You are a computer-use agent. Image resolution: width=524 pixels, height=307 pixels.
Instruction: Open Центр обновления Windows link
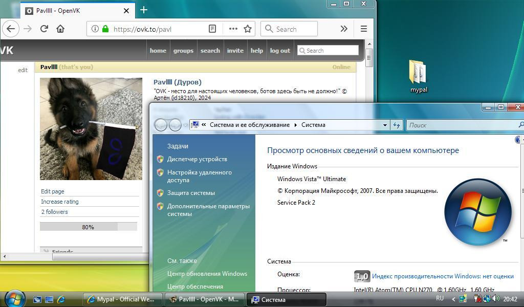click(x=207, y=274)
